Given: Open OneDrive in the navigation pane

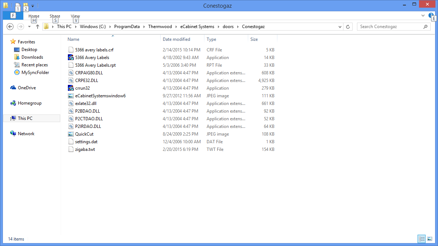Looking at the screenshot, I should tap(27, 88).
